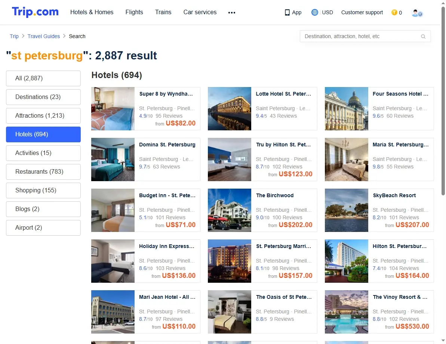The image size is (446, 344).
Task: Click Tru by Hilton St. Pet... title
Action: click(x=283, y=145)
